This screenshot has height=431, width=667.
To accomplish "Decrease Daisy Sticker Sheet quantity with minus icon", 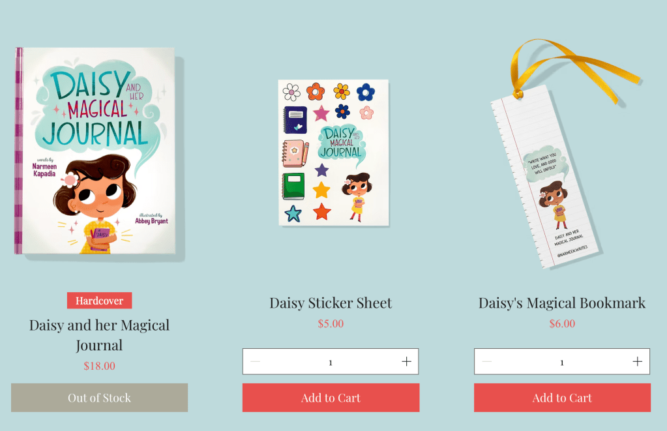I will coord(255,362).
